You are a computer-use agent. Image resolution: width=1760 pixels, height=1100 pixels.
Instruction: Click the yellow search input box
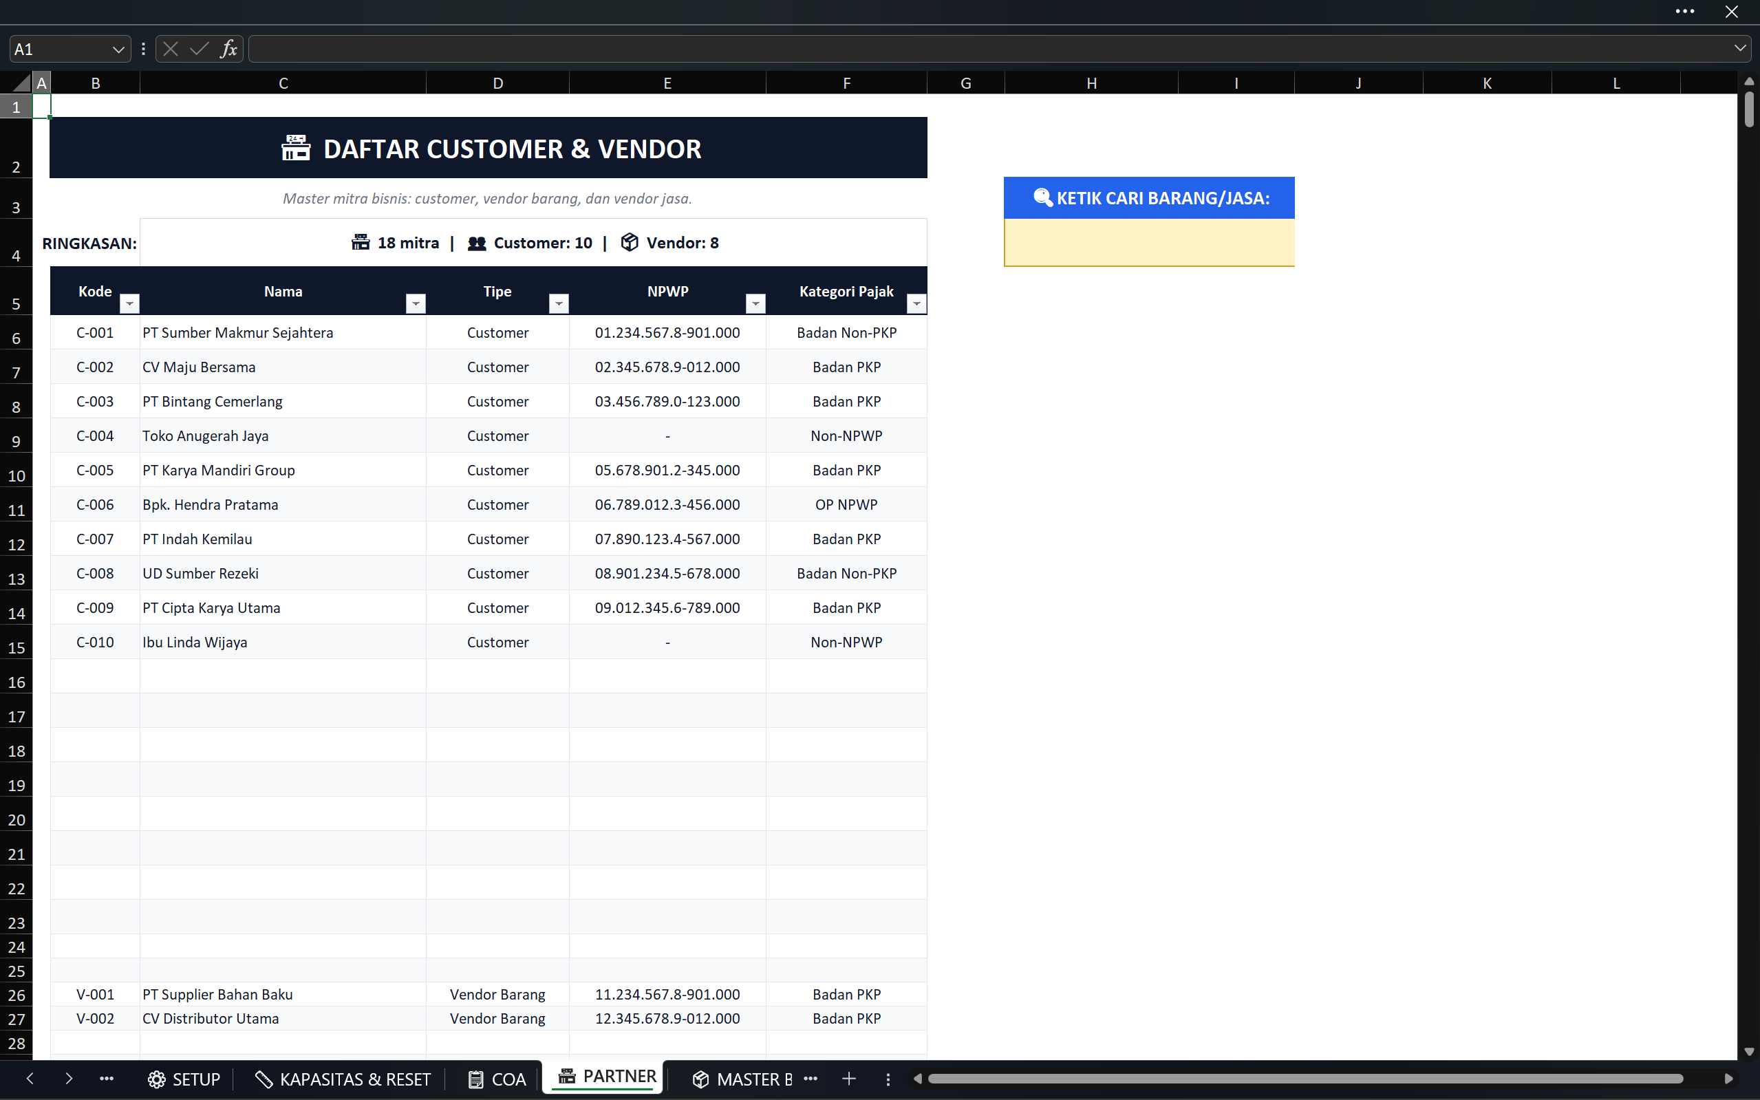click(1149, 242)
